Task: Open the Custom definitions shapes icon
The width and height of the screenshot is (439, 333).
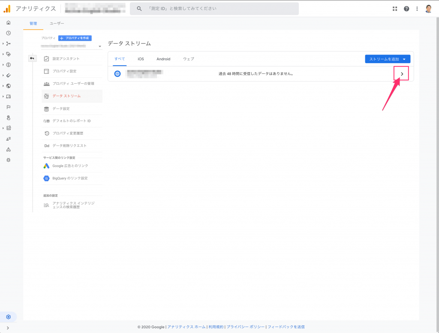Action: point(9,149)
